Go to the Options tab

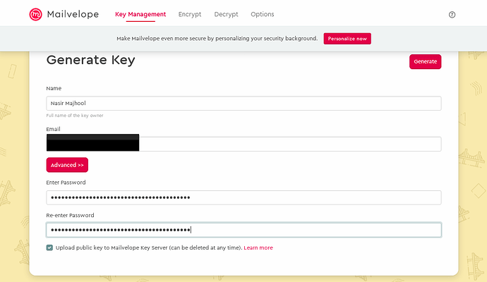pyautogui.click(x=263, y=14)
